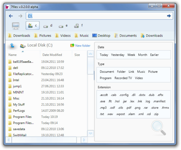The width and height of the screenshot is (181, 150).
Task: Filter by type Document
Action: point(107,72)
